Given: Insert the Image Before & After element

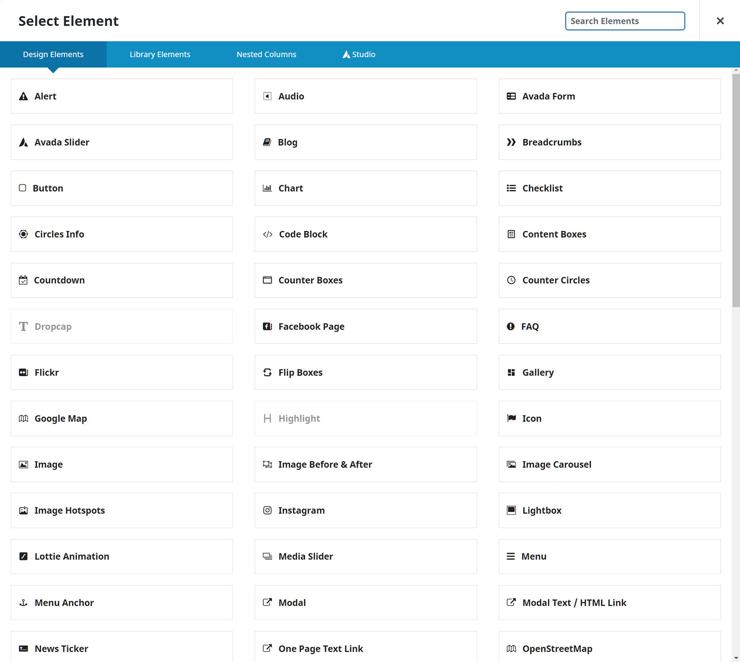Looking at the screenshot, I should point(366,465).
